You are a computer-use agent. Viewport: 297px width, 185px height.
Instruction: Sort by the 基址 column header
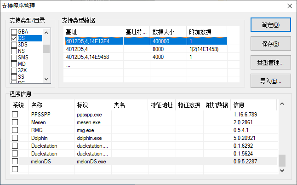[93, 32]
